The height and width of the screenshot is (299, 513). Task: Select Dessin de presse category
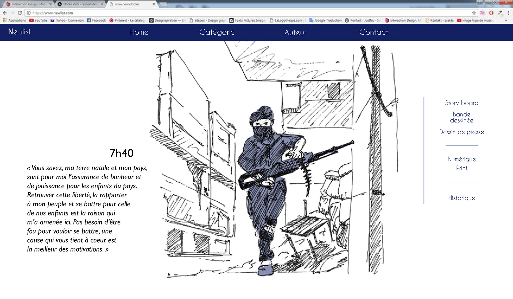click(x=461, y=132)
